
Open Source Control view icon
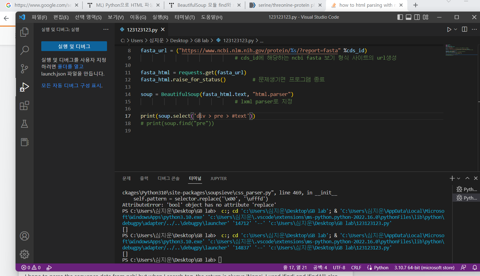[24, 69]
